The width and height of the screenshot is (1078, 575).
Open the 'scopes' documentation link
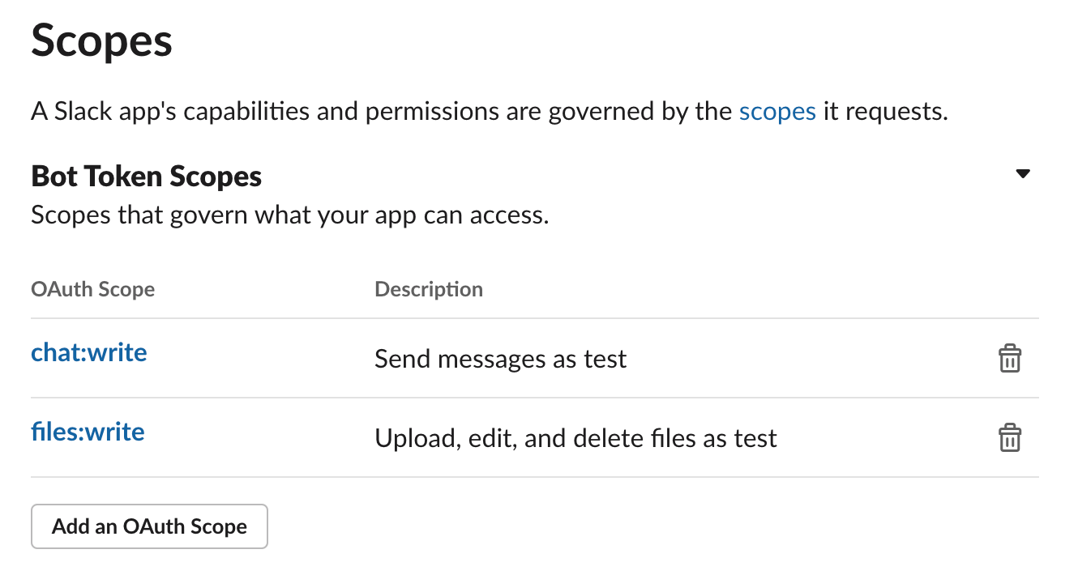pyautogui.click(x=777, y=111)
